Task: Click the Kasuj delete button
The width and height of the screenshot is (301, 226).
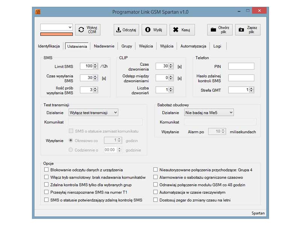Action: (182, 30)
